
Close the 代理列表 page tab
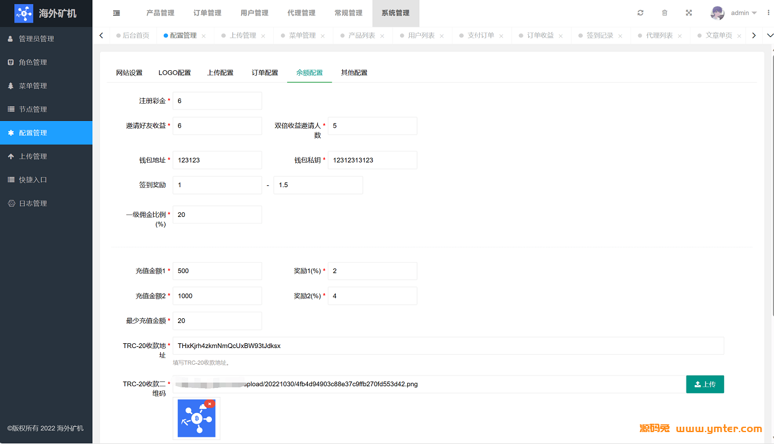(680, 36)
